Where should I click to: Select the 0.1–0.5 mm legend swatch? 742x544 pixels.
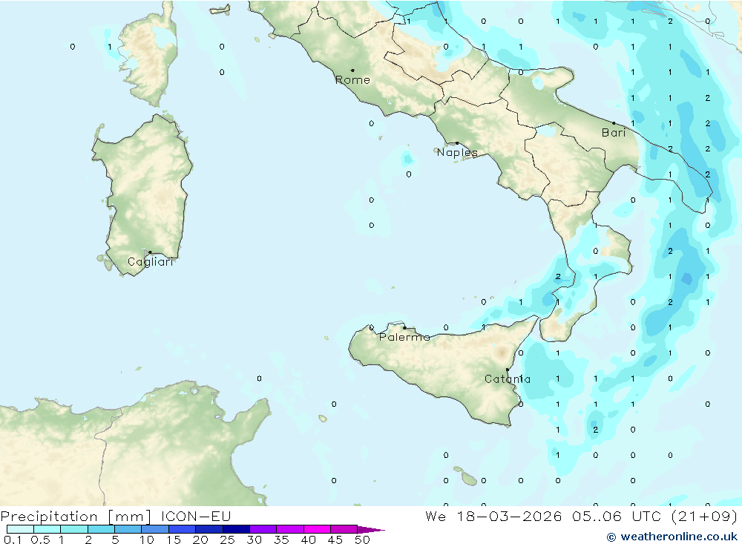tap(20, 529)
